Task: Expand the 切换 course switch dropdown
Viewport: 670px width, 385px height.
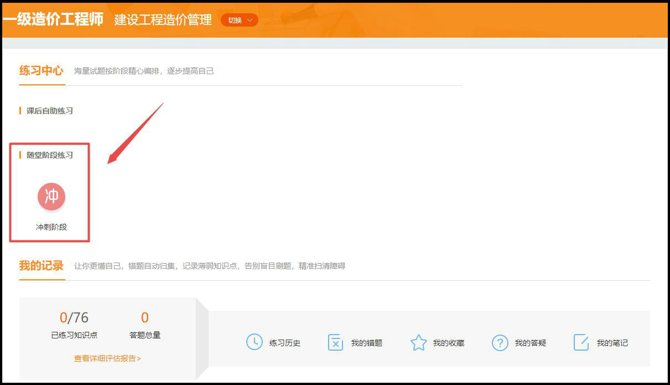Action: click(239, 20)
